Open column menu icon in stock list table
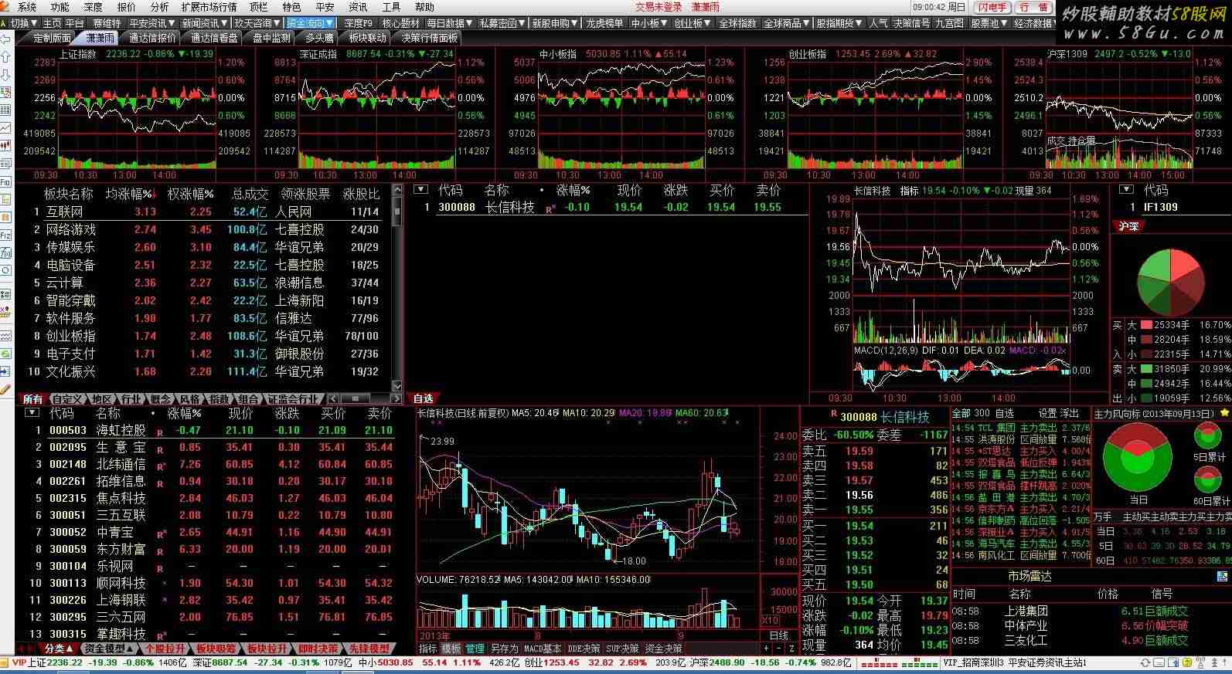The width and height of the screenshot is (1232, 674). [32, 412]
